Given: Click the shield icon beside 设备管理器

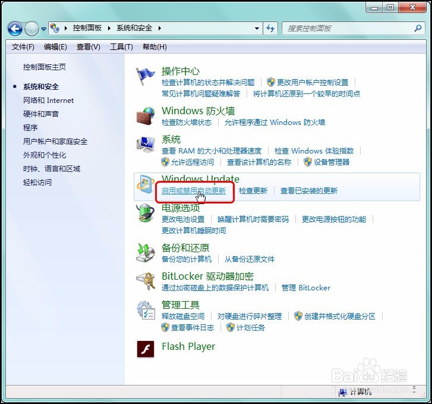Looking at the screenshot, I should click(307, 162).
